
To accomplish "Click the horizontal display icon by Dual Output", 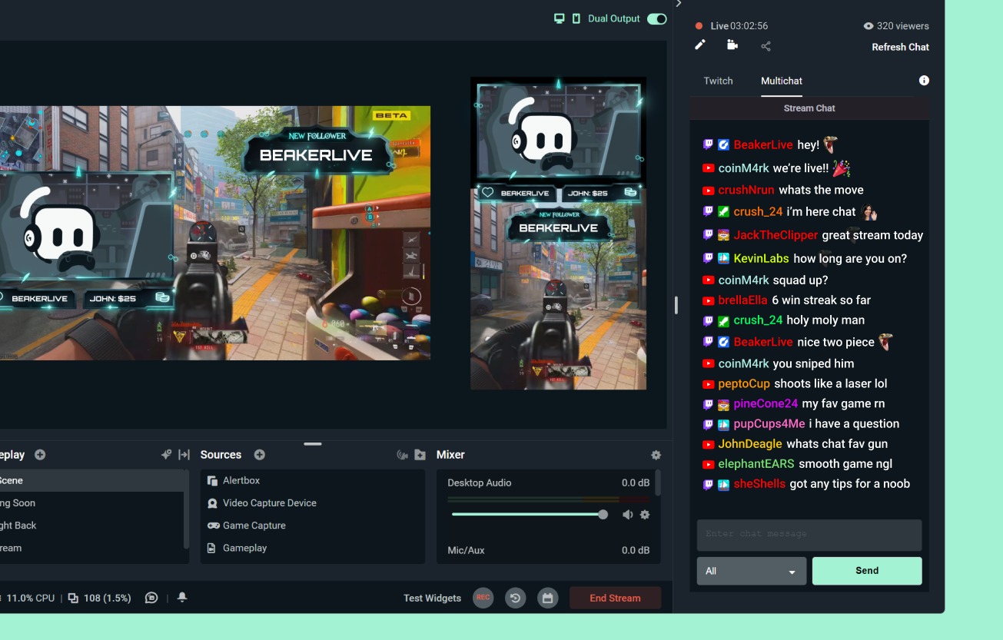I will coord(560,18).
